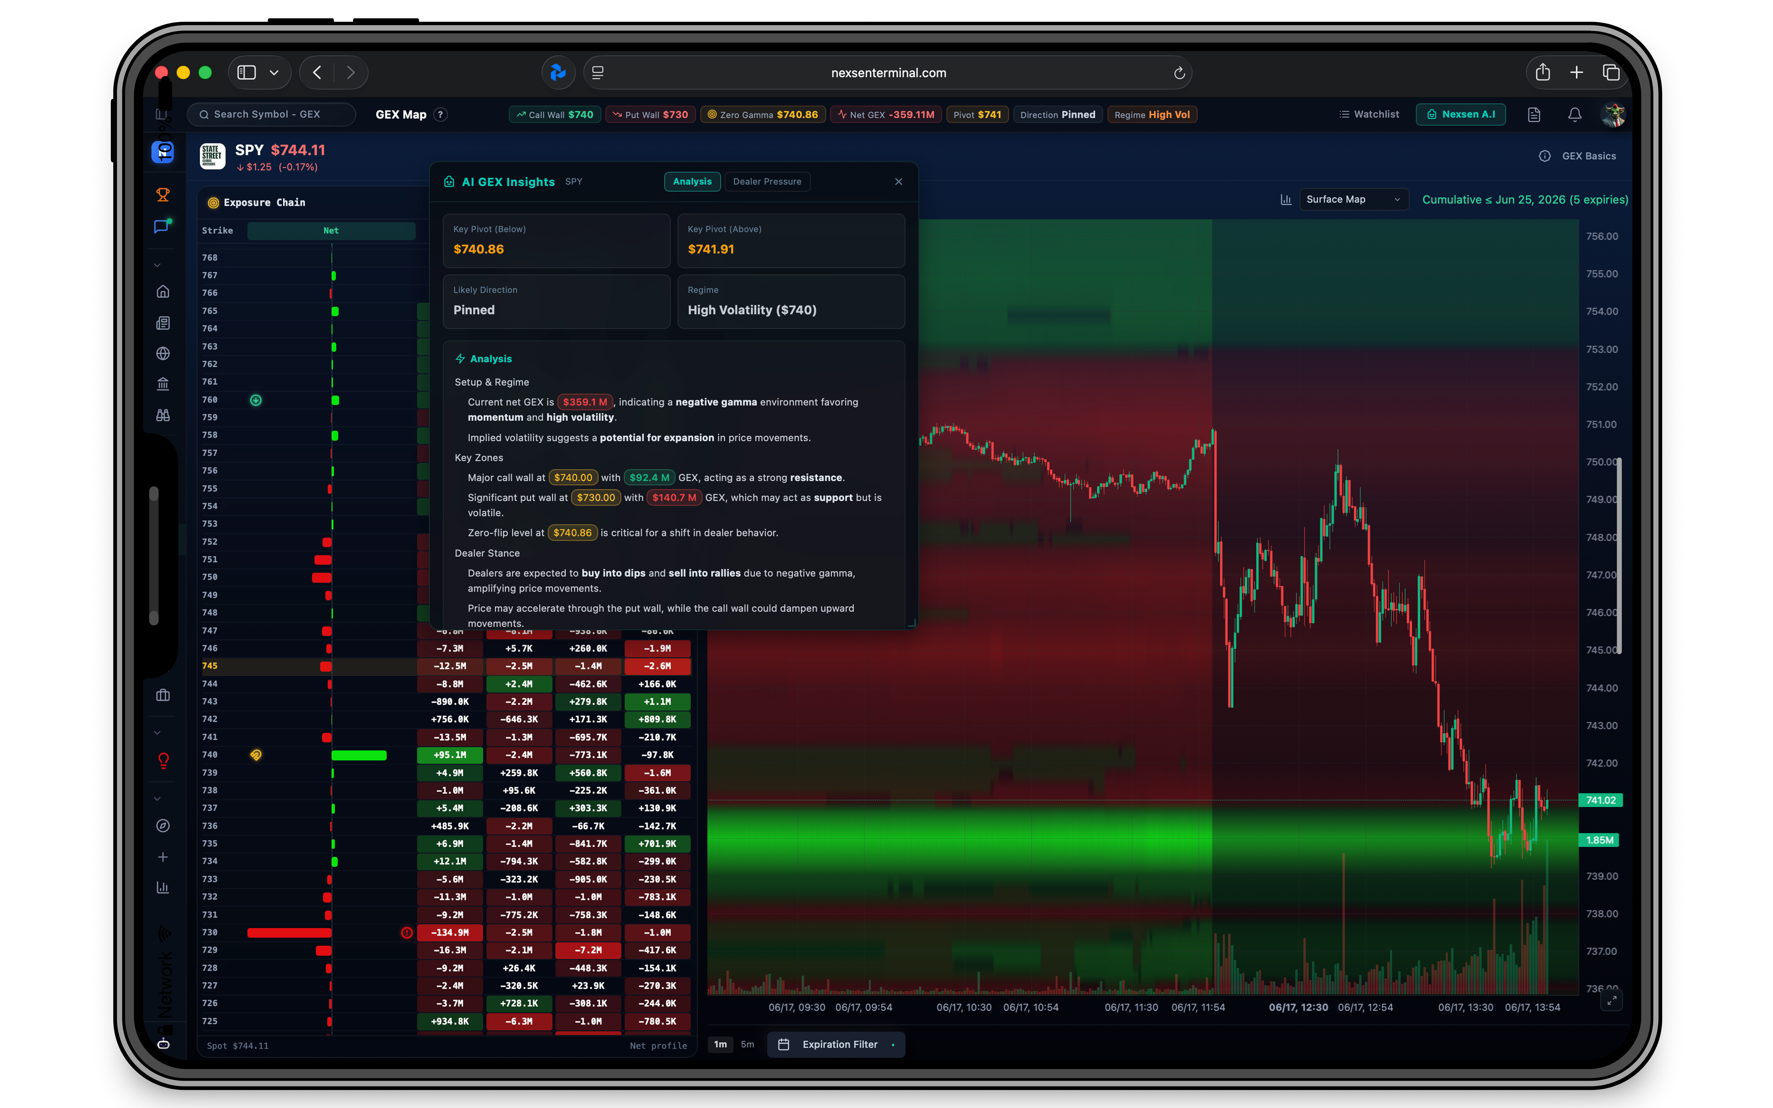Toggle the Net column header
Screen dimensions: 1773x1108
(x=331, y=231)
